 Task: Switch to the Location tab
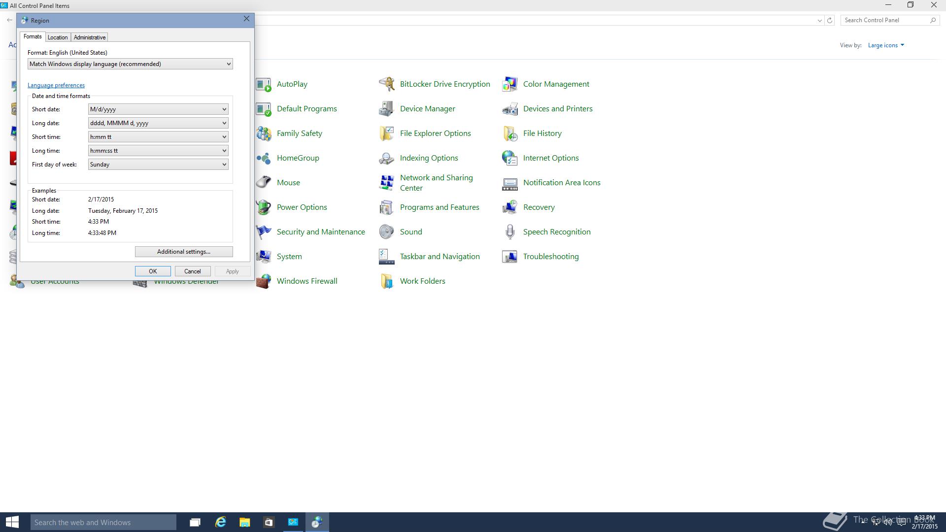tap(58, 37)
